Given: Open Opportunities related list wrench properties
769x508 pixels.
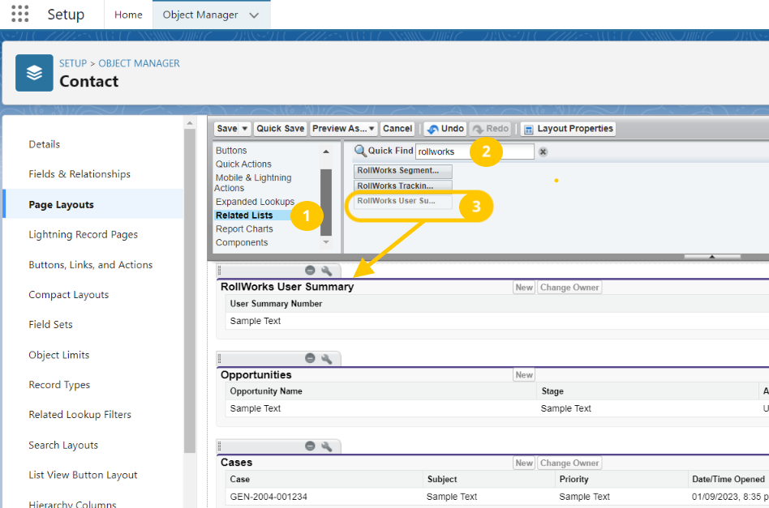Looking at the screenshot, I should 326,359.
